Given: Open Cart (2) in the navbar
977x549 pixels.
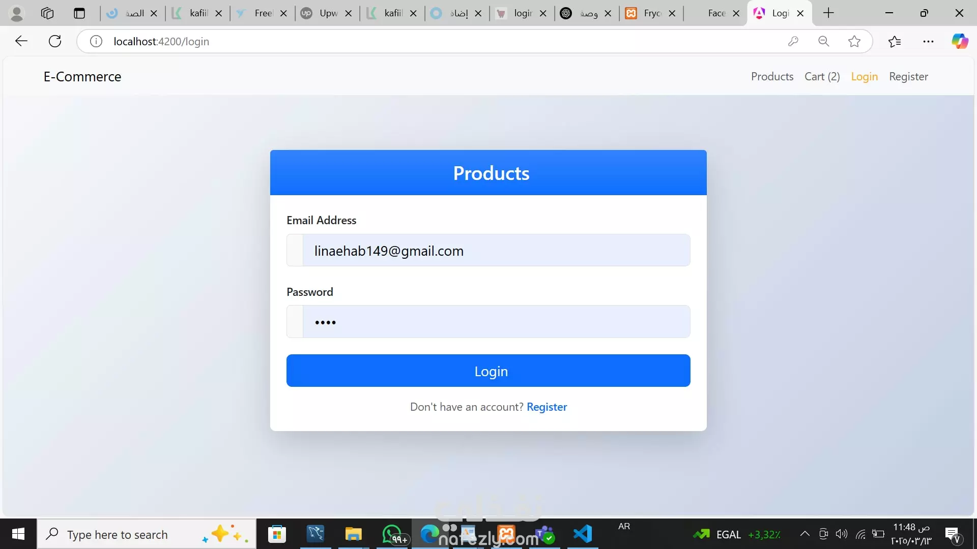Looking at the screenshot, I should coord(822,77).
